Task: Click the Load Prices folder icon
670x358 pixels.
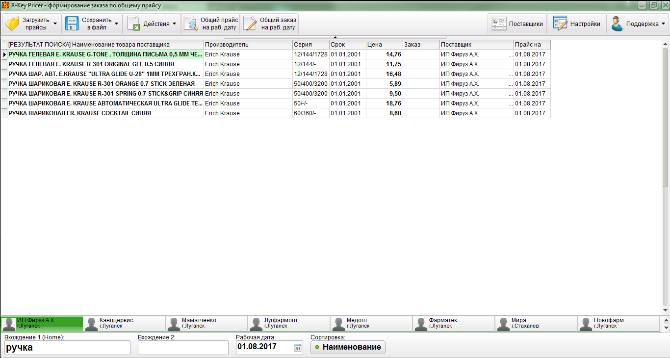Action: (x=12, y=24)
